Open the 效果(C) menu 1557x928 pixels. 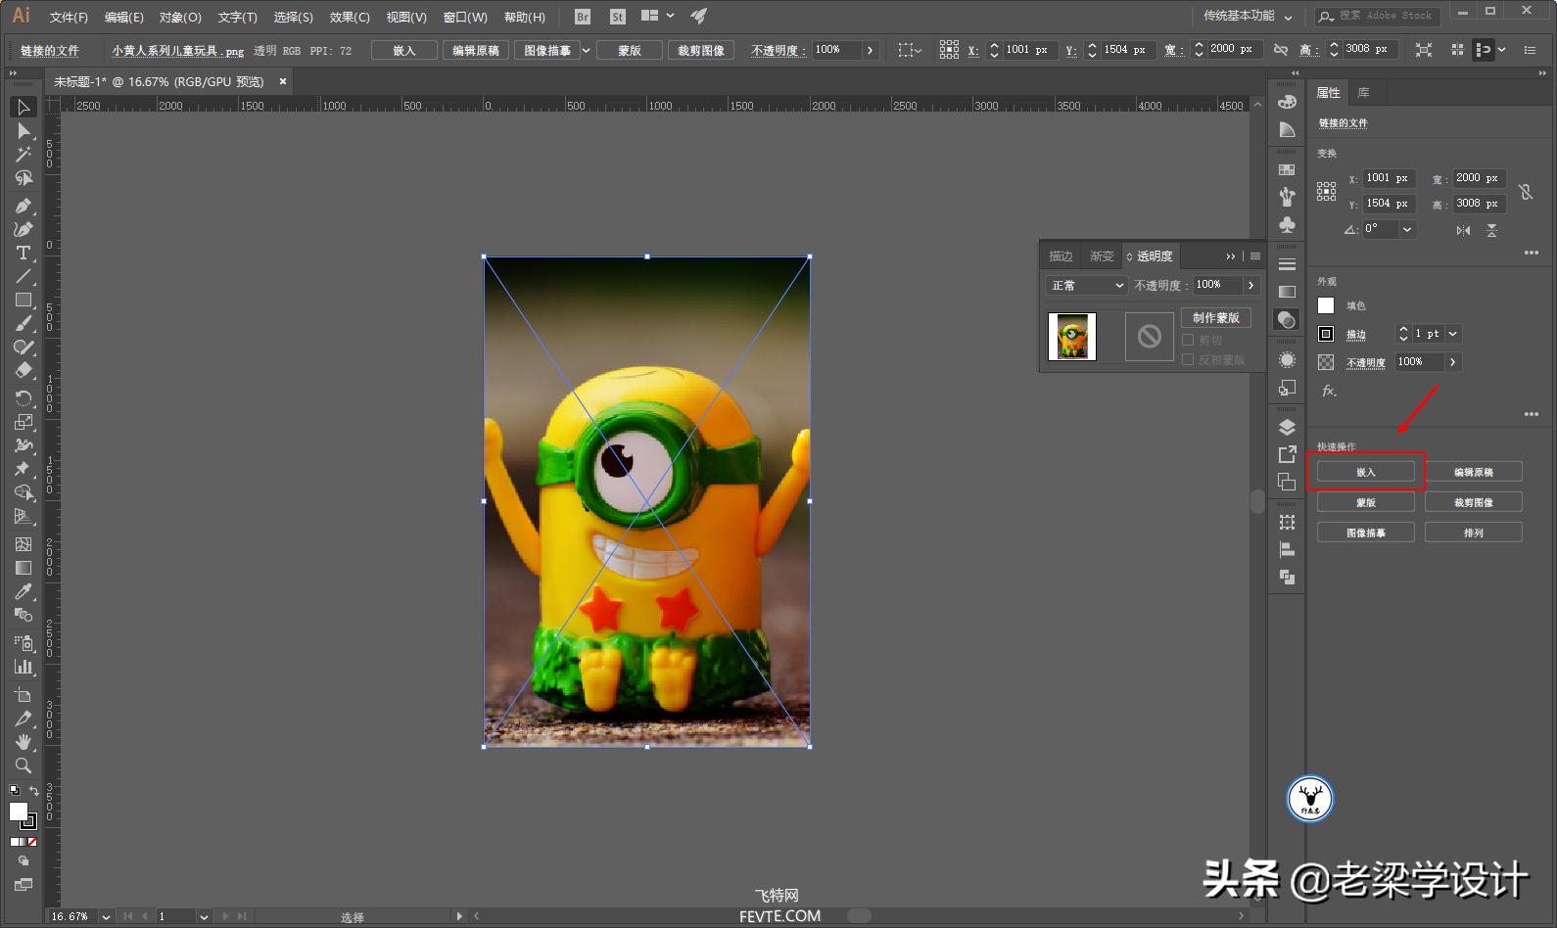point(350,17)
